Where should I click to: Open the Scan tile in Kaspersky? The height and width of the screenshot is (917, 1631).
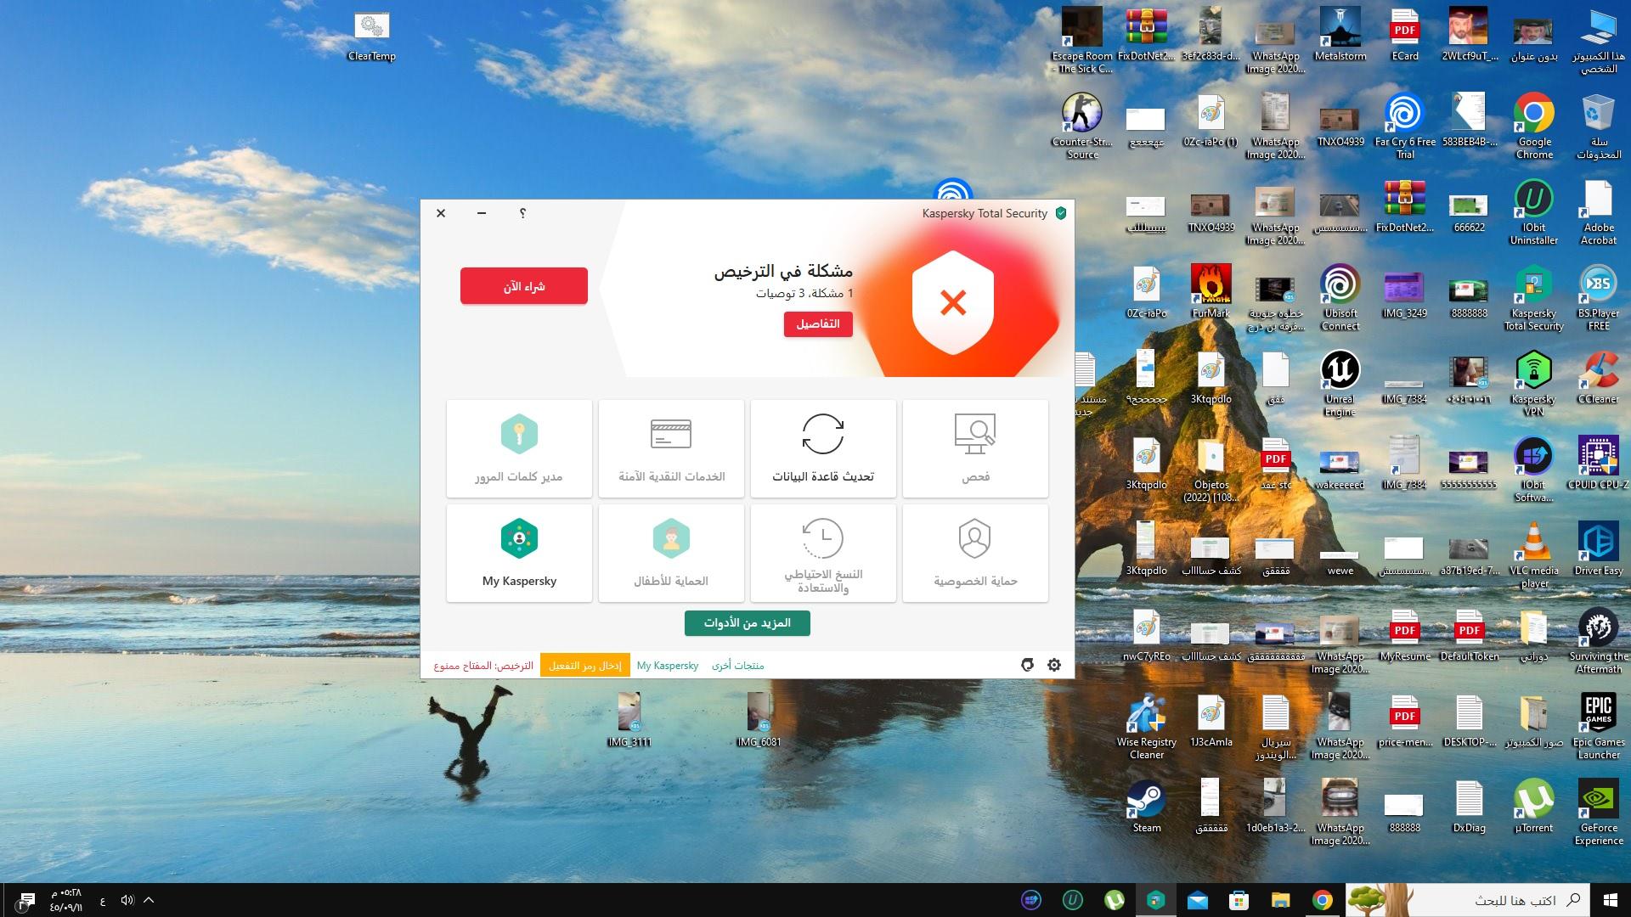(x=975, y=448)
